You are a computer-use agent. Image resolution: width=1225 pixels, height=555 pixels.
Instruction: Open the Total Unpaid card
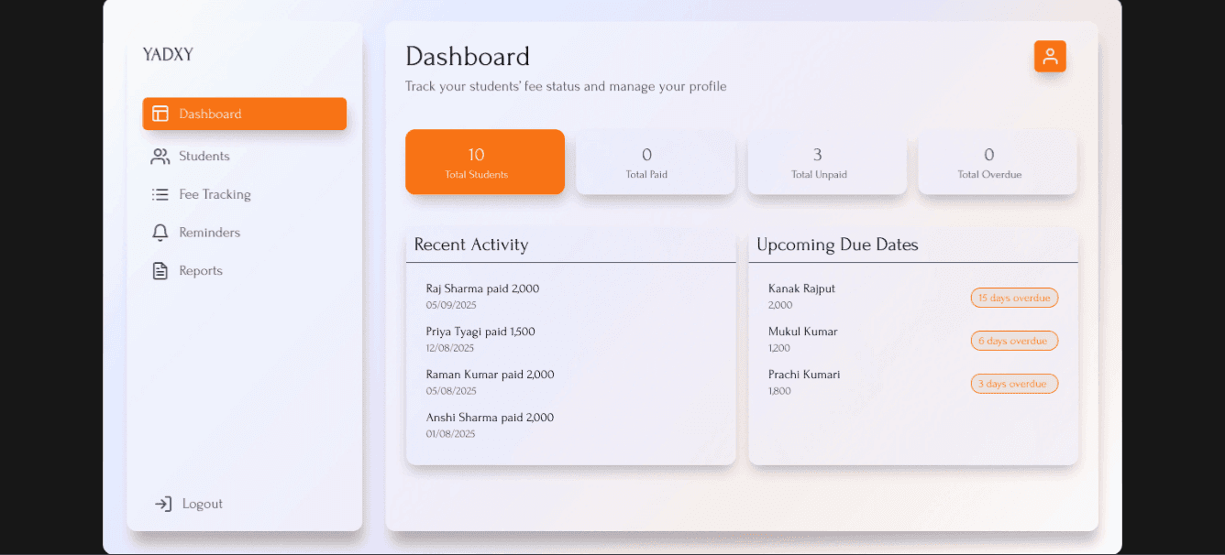[826, 162]
